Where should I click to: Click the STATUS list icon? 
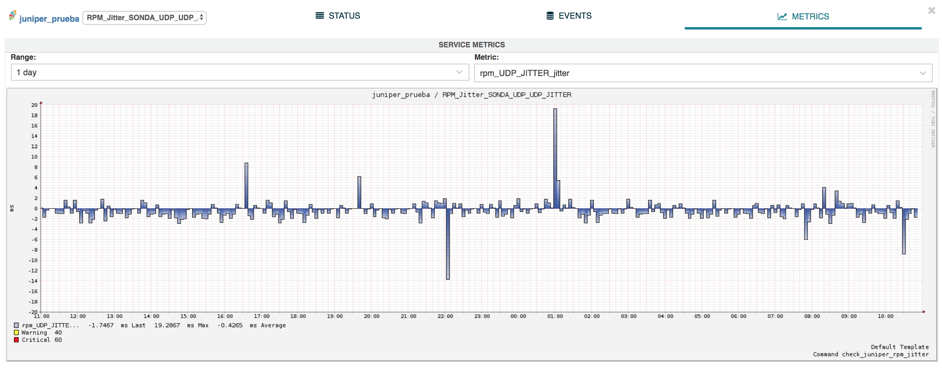click(x=319, y=16)
